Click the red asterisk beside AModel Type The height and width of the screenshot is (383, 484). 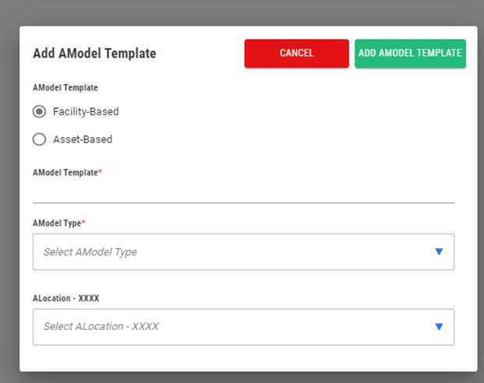[x=83, y=221]
